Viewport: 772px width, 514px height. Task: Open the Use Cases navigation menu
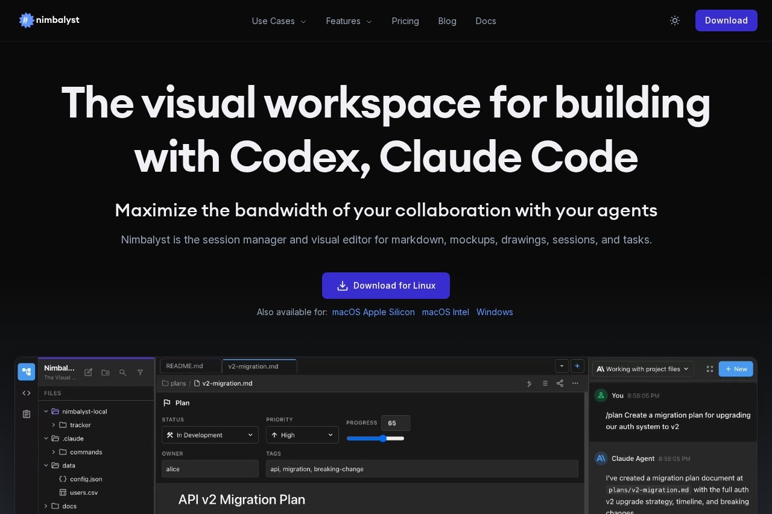point(279,21)
